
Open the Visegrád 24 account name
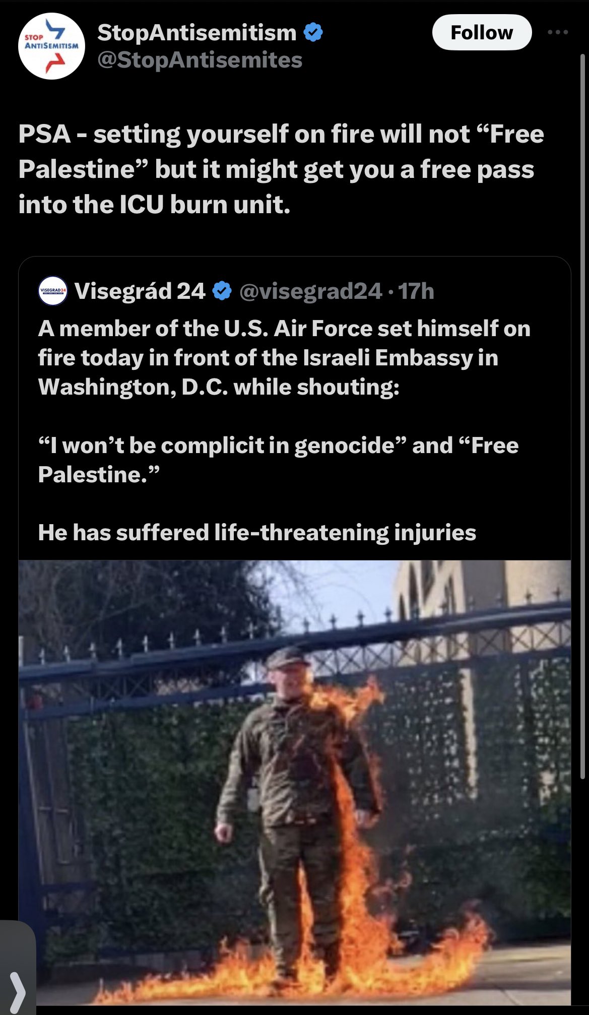(x=140, y=291)
